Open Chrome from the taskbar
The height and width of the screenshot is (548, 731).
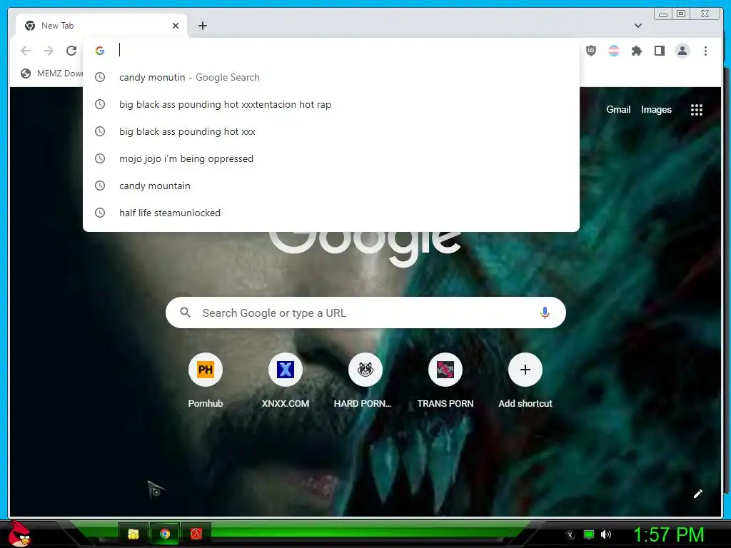tap(165, 534)
